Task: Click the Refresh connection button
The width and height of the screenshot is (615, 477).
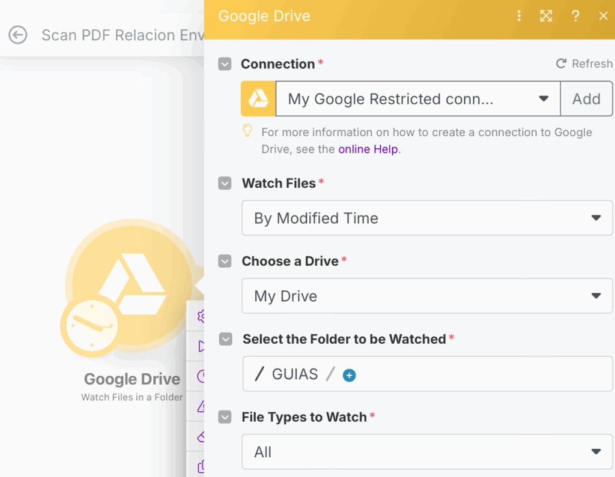Action: pos(584,64)
